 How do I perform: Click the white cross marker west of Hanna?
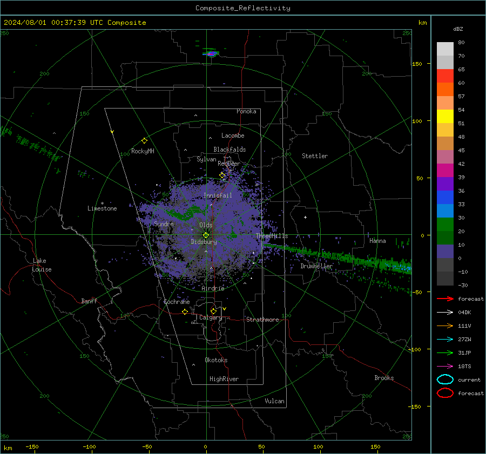305,217
